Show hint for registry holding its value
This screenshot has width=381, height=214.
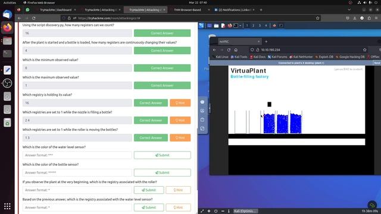click(x=180, y=103)
